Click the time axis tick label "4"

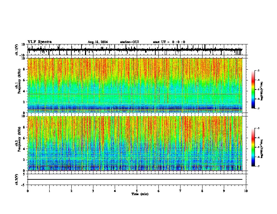coord(115,191)
